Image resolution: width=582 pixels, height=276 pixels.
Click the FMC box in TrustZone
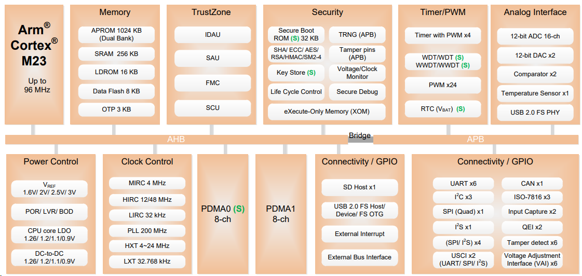[213, 82]
